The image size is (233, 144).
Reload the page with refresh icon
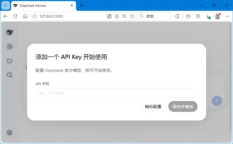15,16
